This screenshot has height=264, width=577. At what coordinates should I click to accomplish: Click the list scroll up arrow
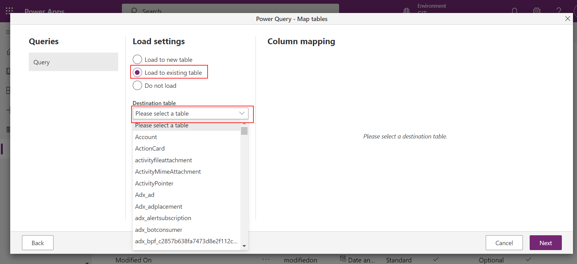[244, 124]
